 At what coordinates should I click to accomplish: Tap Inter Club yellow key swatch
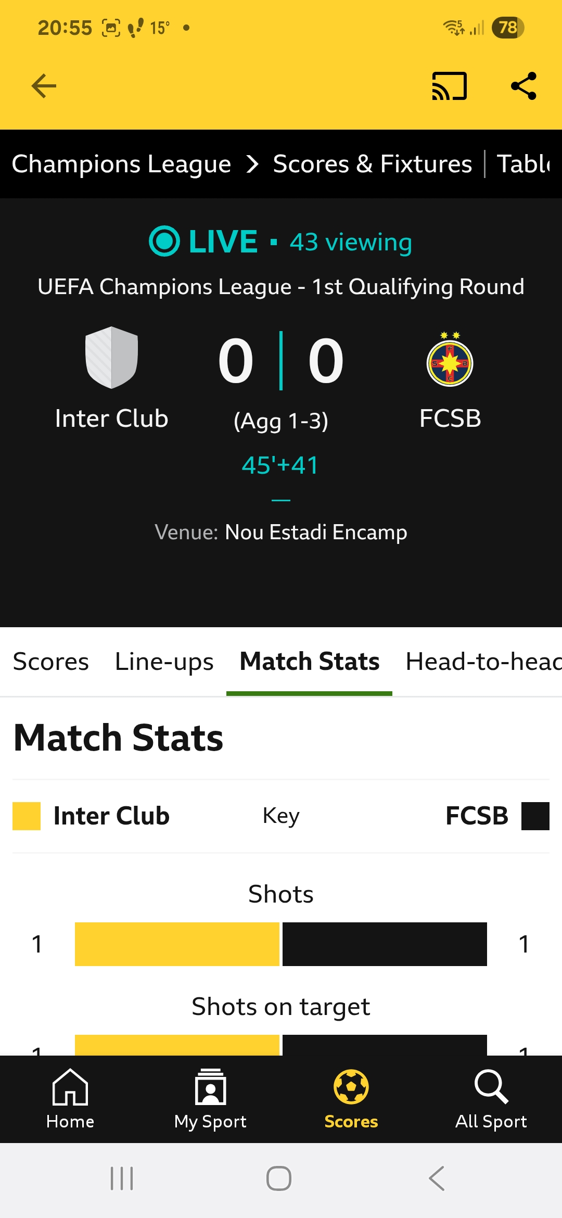point(27,816)
